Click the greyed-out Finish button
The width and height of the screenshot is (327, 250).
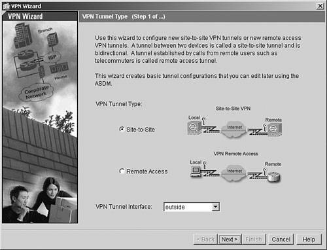254,240
